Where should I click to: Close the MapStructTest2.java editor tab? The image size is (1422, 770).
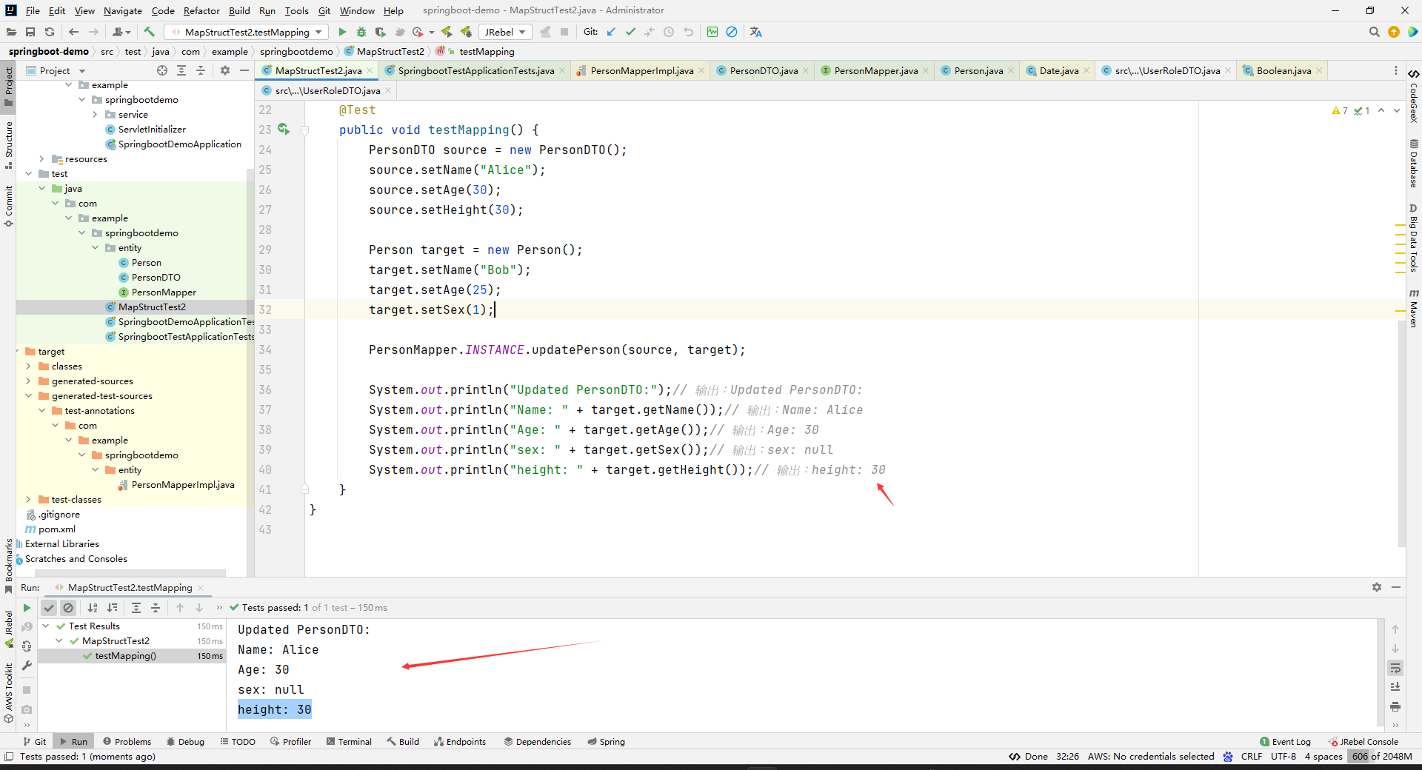(370, 70)
